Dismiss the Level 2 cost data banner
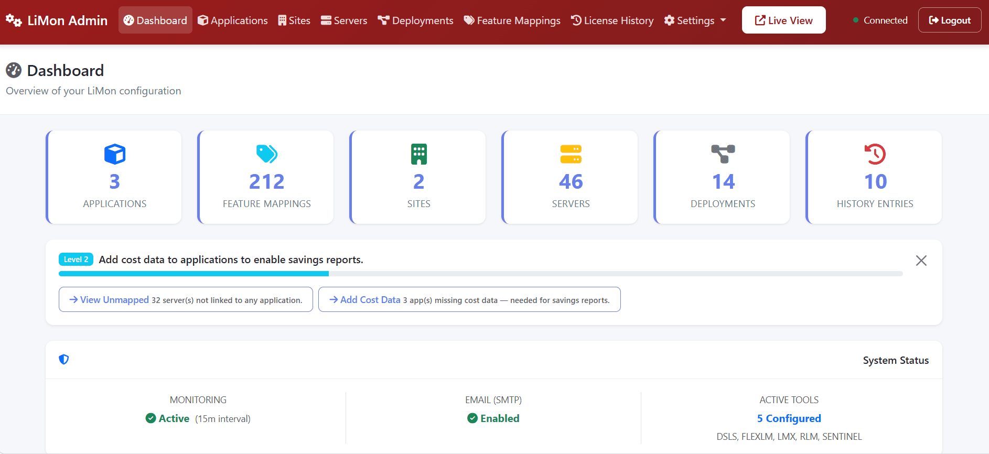This screenshot has height=454, width=989. point(921,261)
